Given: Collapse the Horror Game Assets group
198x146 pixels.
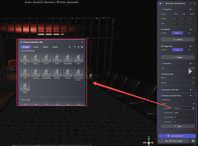Looking at the screenshot, I should click(20, 51).
